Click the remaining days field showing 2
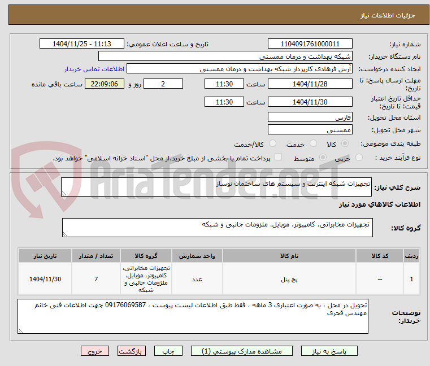 163,84
